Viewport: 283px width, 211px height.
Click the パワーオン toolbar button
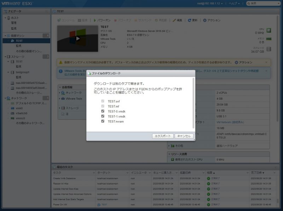point(102,20)
